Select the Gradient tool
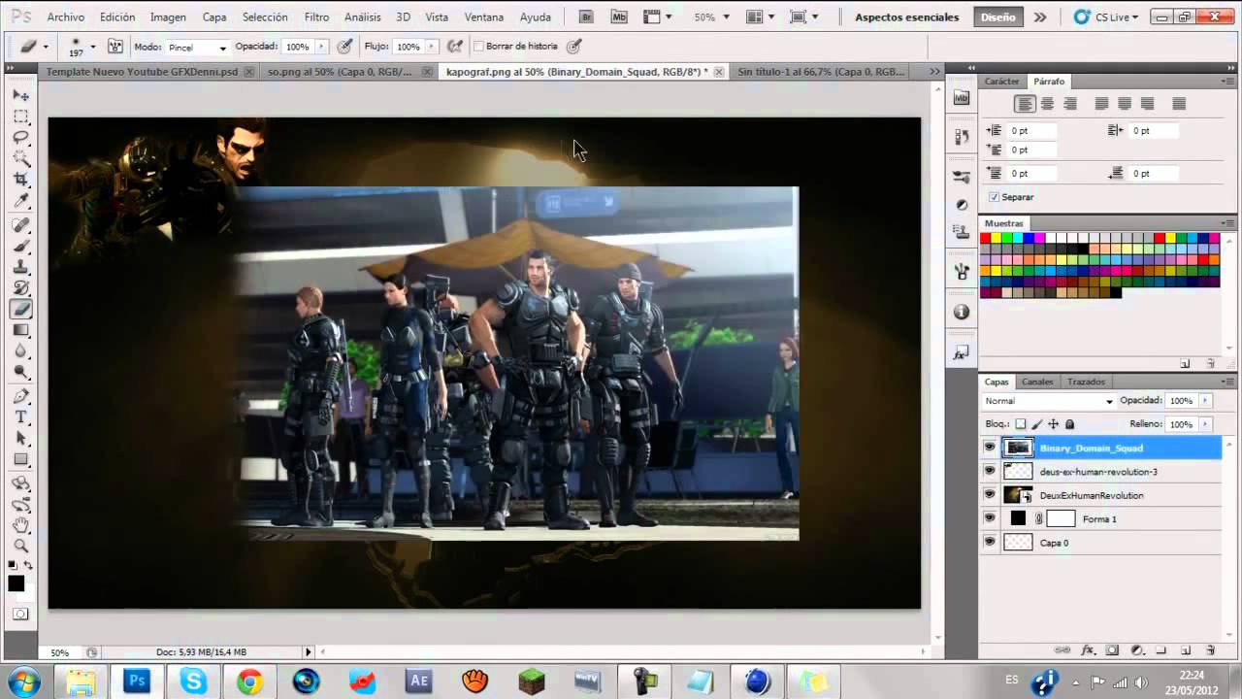This screenshot has height=699, width=1242. point(20,331)
